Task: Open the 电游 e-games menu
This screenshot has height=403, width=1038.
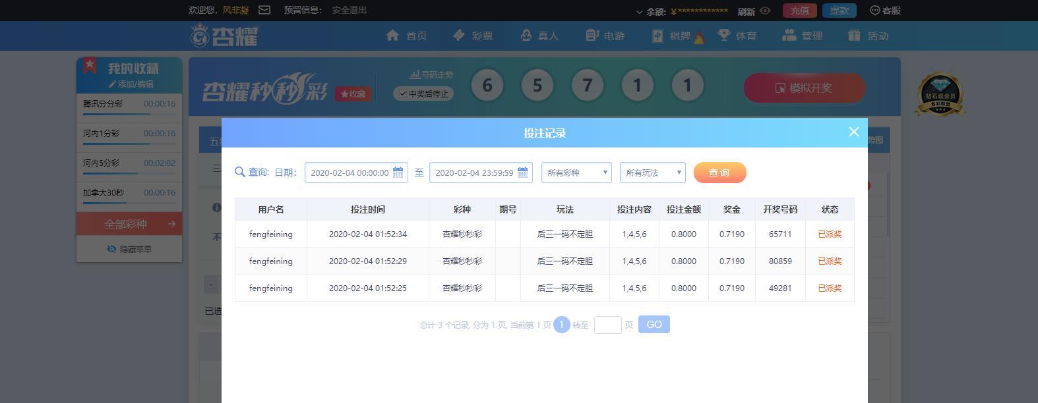Action: 605,36
